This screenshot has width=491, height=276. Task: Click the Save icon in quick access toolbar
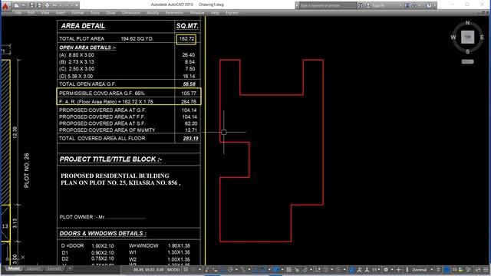[31, 5]
